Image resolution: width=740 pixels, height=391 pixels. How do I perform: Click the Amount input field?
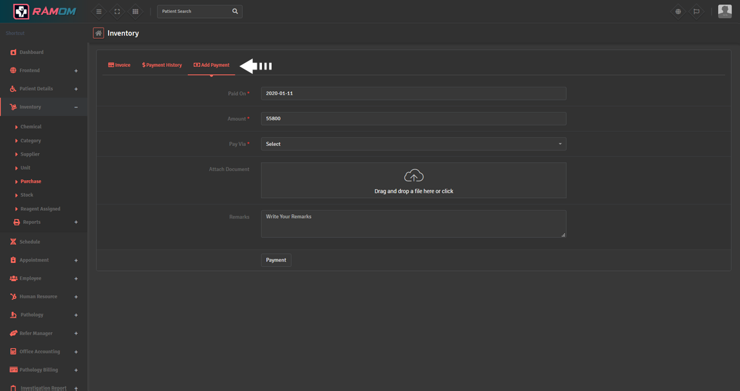[413, 119]
